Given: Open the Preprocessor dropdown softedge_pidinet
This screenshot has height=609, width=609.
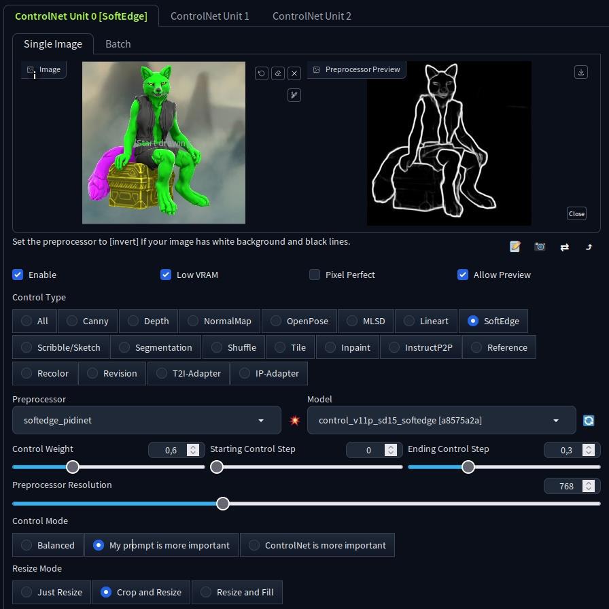Looking at the screenshot, I should [x=146, y=420].
